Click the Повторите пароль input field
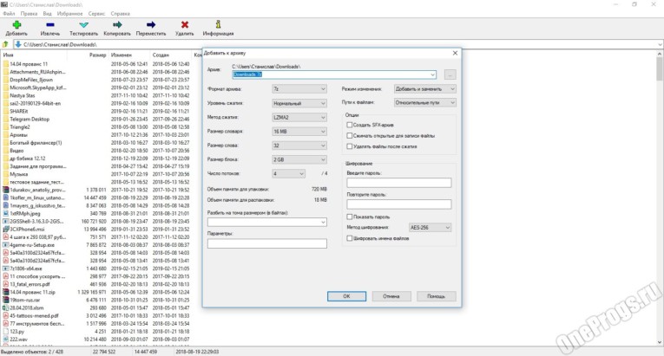 pos(399,204)
